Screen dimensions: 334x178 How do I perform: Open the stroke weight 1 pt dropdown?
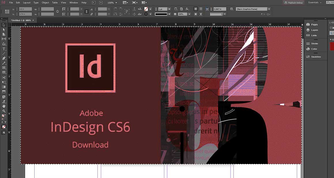click(169, 9)
